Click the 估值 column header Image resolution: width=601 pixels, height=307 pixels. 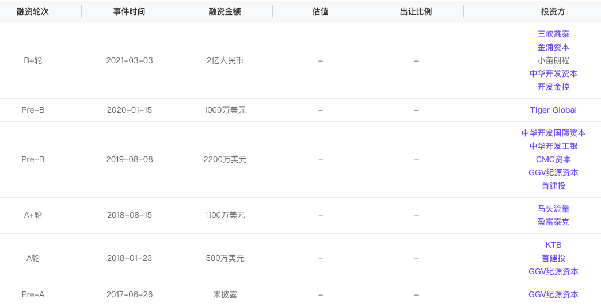[x=320, y=11]
